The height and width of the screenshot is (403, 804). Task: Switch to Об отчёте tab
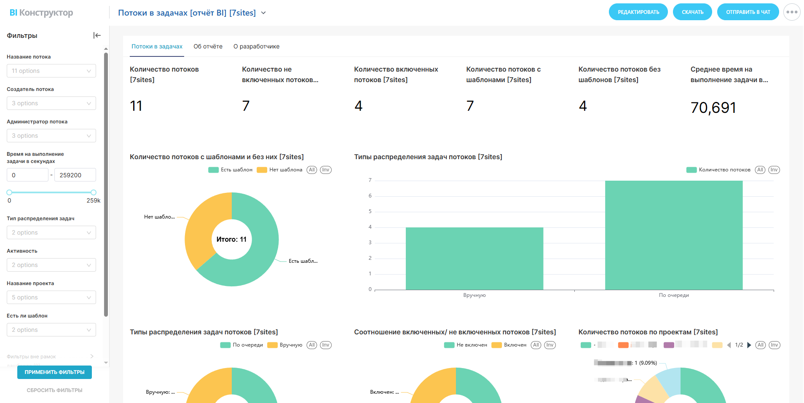[x=208, y=46]
